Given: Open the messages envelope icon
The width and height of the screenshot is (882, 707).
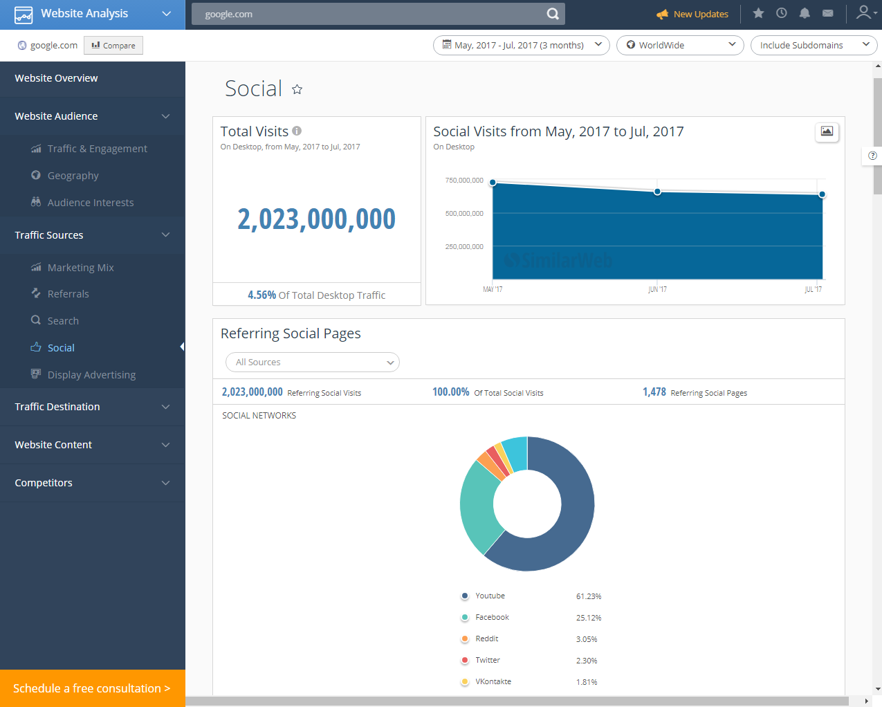Looking at the screenshot, I should (x=827, y=12).
